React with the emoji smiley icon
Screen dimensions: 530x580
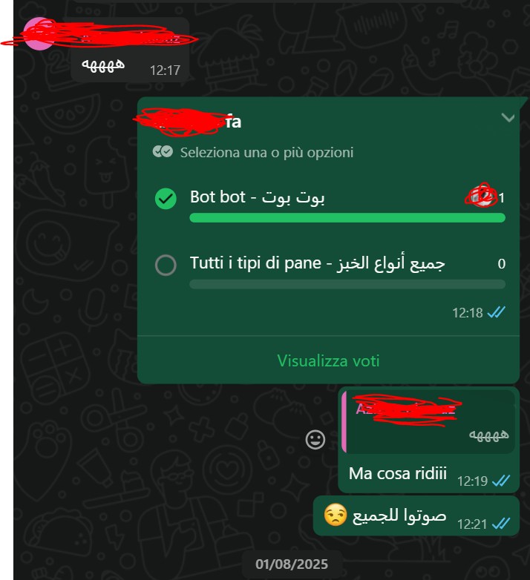[315, 440]
